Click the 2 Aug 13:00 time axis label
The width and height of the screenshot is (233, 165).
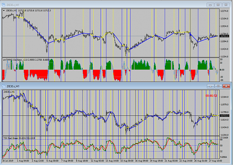[x=38, y=161]
